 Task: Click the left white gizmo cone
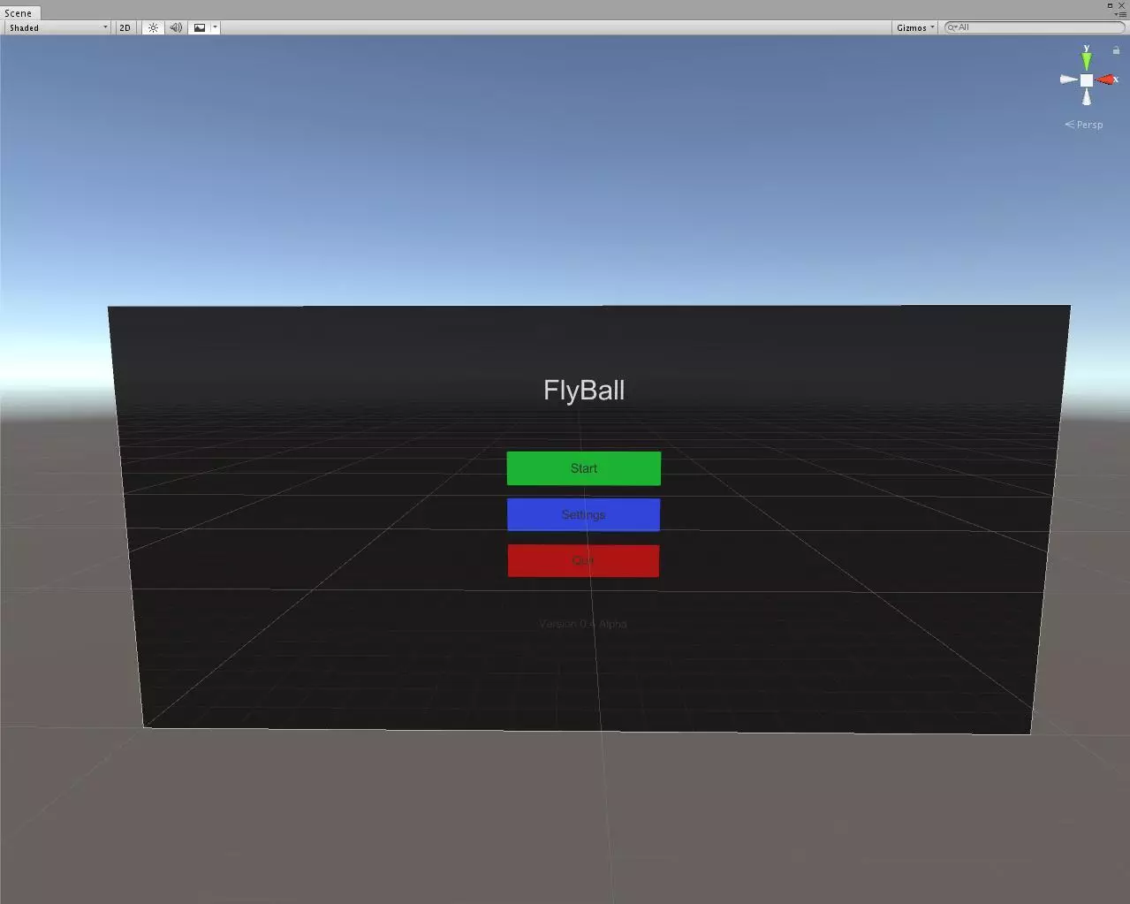(x=1068, y=80)
